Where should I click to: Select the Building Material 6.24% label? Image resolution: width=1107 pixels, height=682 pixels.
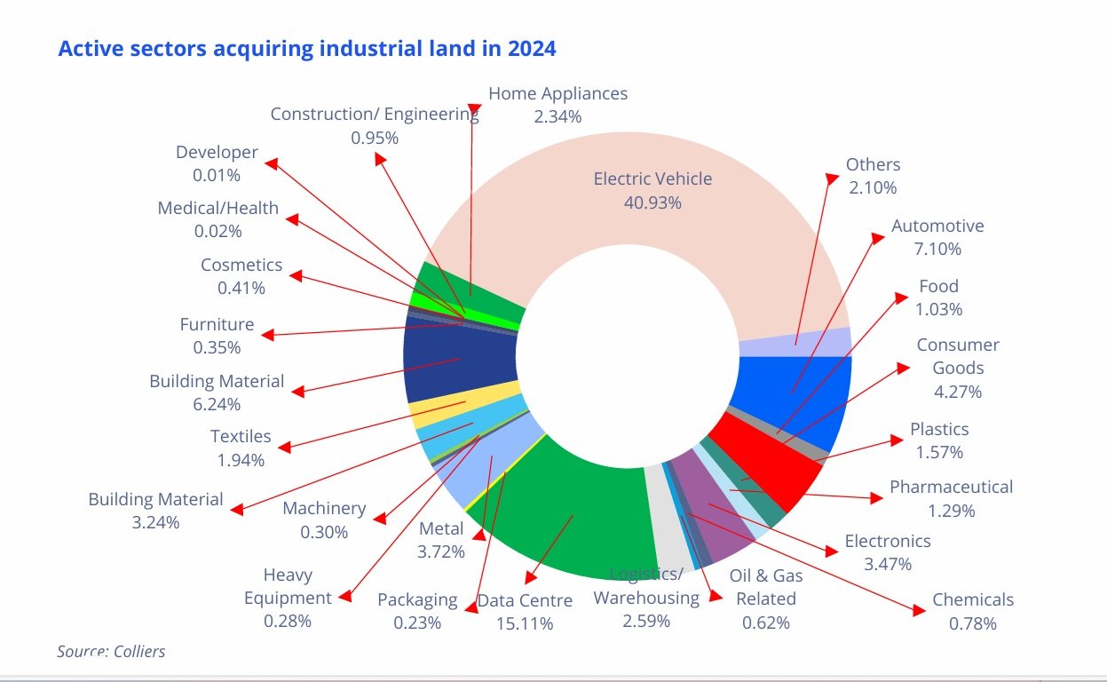tap(217, 393)
